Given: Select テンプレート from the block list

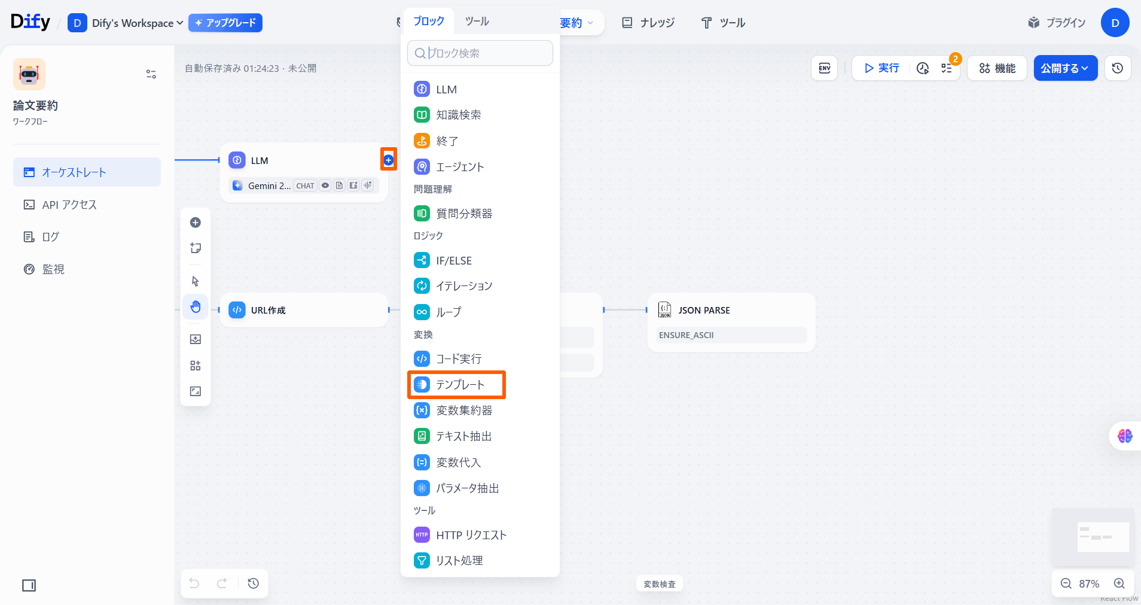Looking at the screenshot, I should point(457,385).
